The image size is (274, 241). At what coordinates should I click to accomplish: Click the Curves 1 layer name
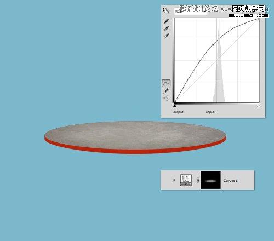coord(230,181)
